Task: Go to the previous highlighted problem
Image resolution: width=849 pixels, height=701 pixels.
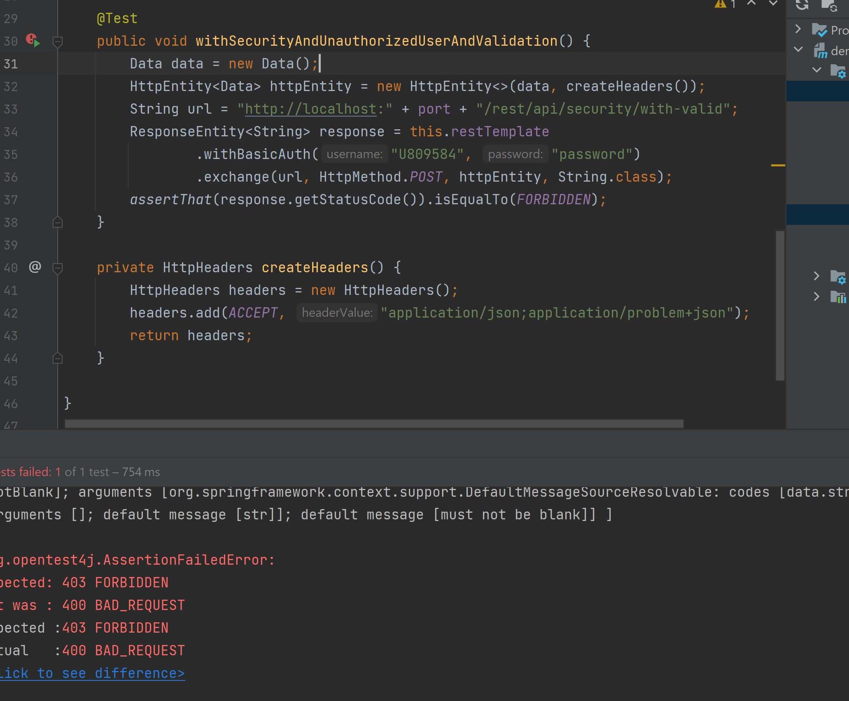Action: (751, 3)
